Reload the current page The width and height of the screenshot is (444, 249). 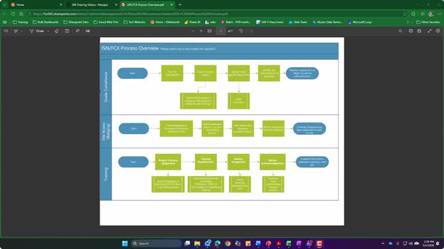coord(13,14)
